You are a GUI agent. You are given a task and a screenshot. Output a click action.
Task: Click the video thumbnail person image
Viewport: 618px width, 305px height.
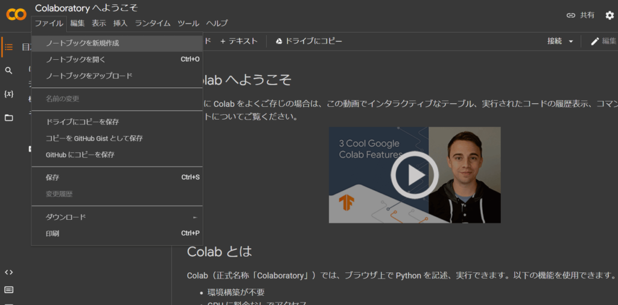point(465,175)
